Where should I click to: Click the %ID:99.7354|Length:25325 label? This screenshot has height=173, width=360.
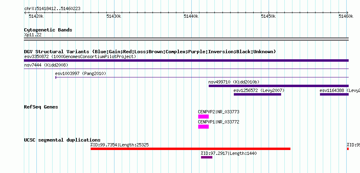point(120,145)
